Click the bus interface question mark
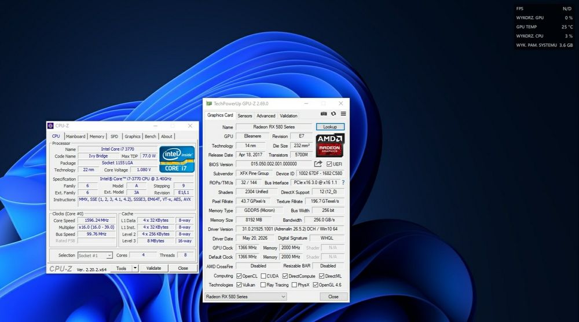The height and width of the screenshot is (322, 579). point(343,182)
